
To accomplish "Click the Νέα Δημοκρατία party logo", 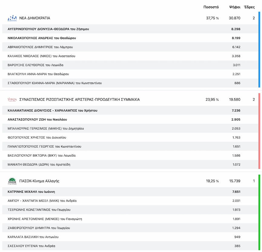I will pyautogui.click(x=12, y=18).
